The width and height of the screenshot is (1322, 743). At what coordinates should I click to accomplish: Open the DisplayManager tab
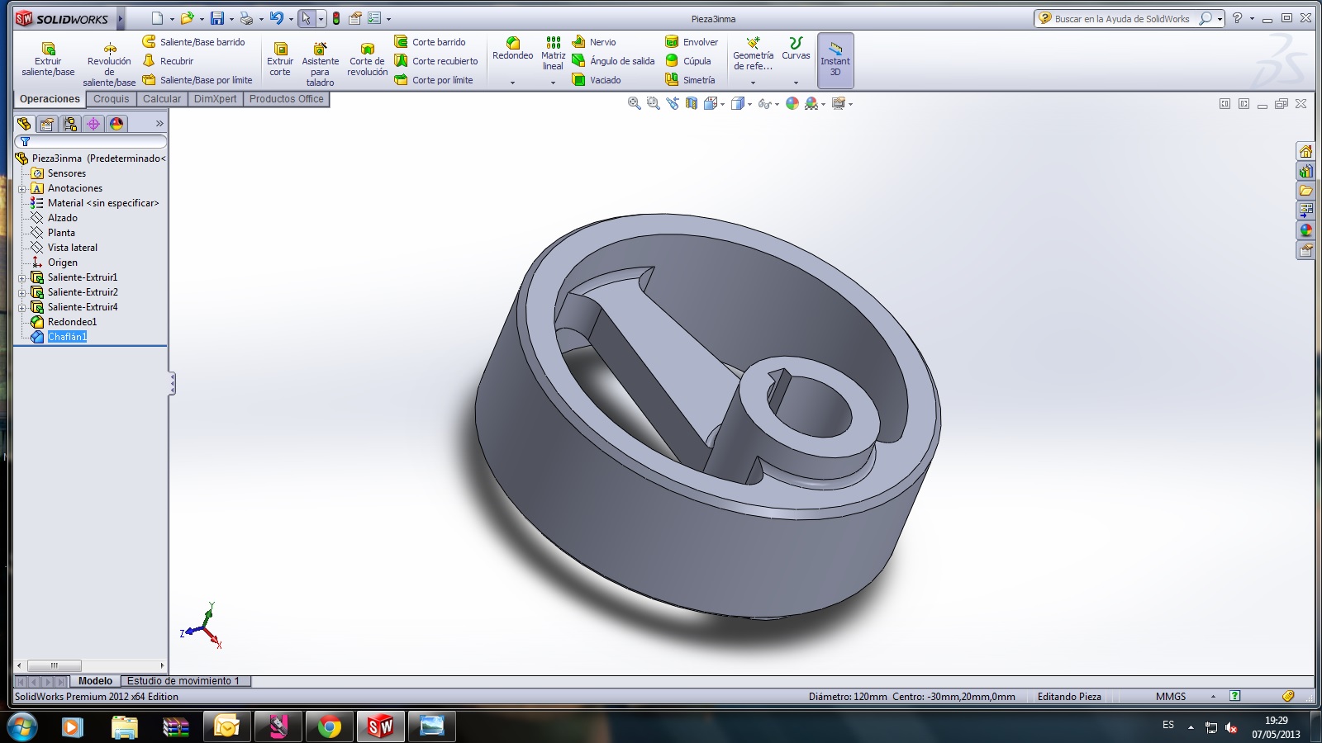pyautogui.click(x=117, y=124)
